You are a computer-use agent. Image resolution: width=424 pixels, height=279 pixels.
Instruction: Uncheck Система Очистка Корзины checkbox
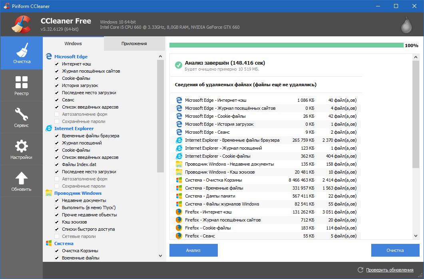pos(57,251)
